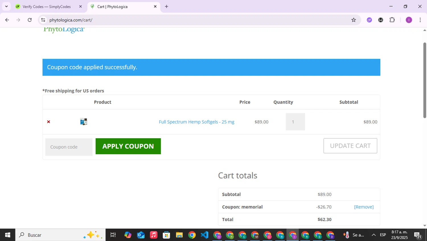Click the address bar URL phytologica.com/cart/

71,20
